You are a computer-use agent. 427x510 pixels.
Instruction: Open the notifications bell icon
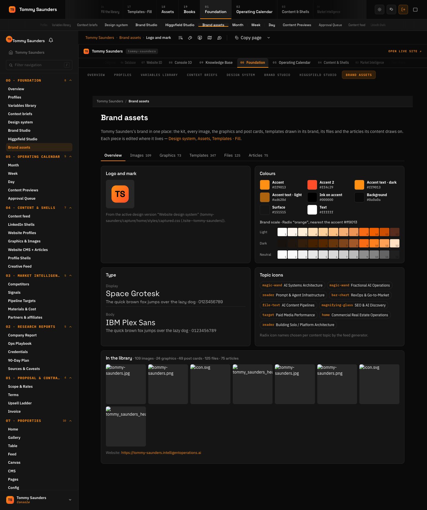51,40
